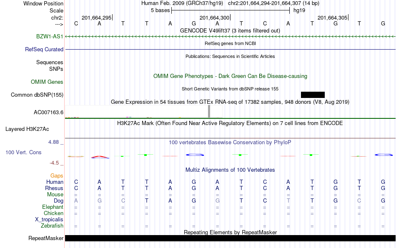Click the tall gray GTEx expression bar
The height and width of the screenshot is (248, 396).
209,111
